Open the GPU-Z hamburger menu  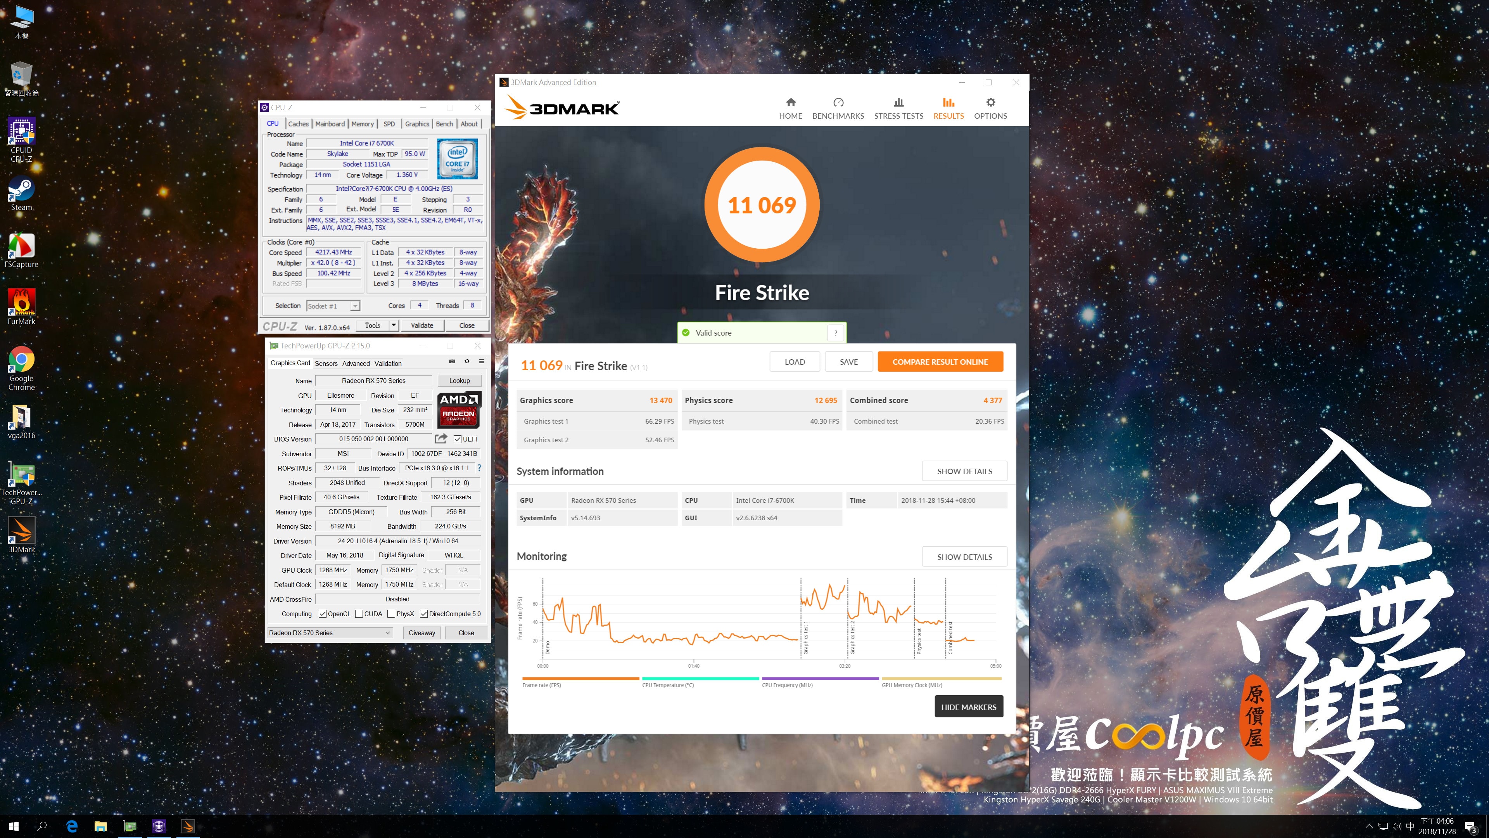coord(482,362)
